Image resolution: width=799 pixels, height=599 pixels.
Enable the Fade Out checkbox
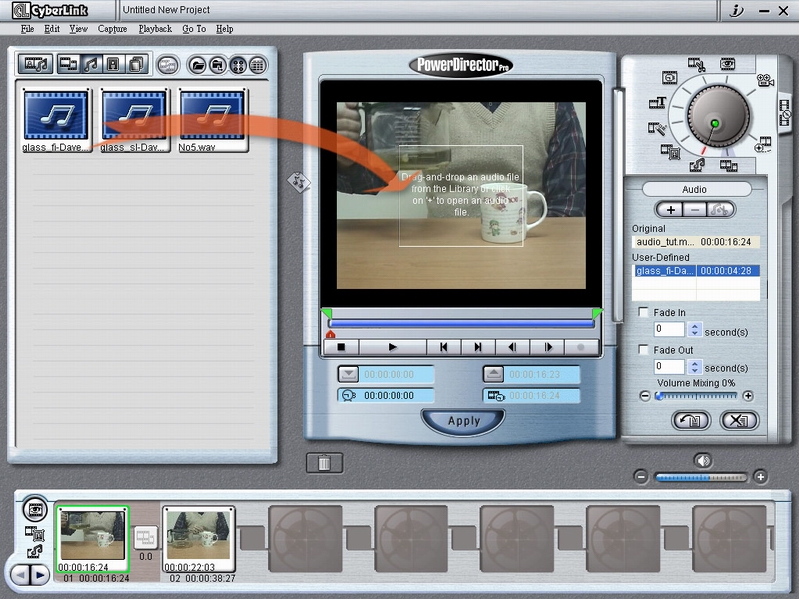(645, 351)
